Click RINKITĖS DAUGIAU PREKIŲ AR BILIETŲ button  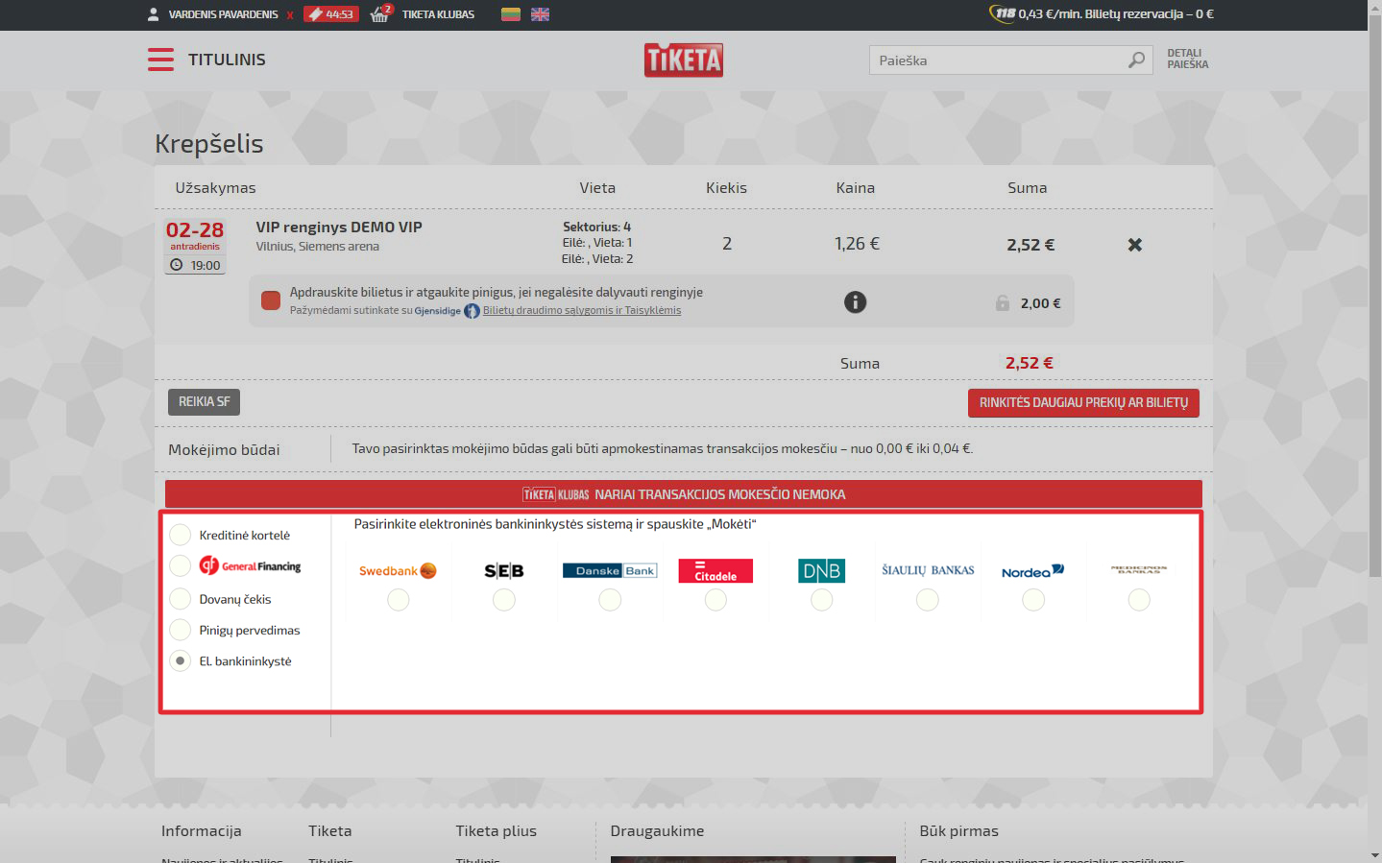point(1083,403)
